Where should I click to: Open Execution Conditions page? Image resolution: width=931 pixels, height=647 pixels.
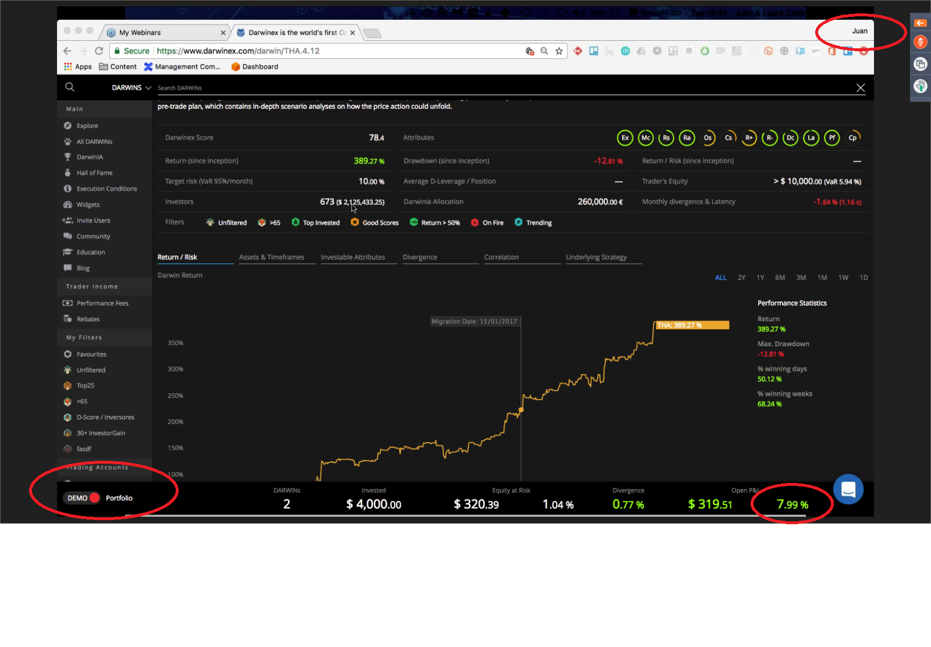coord(106,189)
